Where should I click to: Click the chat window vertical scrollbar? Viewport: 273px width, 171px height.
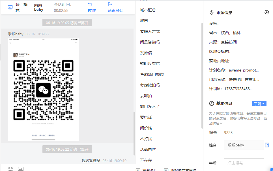tap(134, 133)
